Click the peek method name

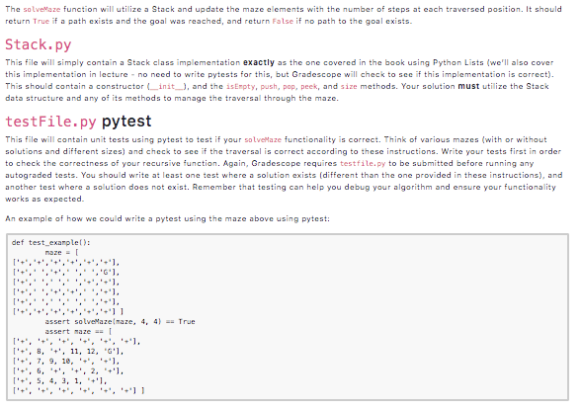click(309, 86)
